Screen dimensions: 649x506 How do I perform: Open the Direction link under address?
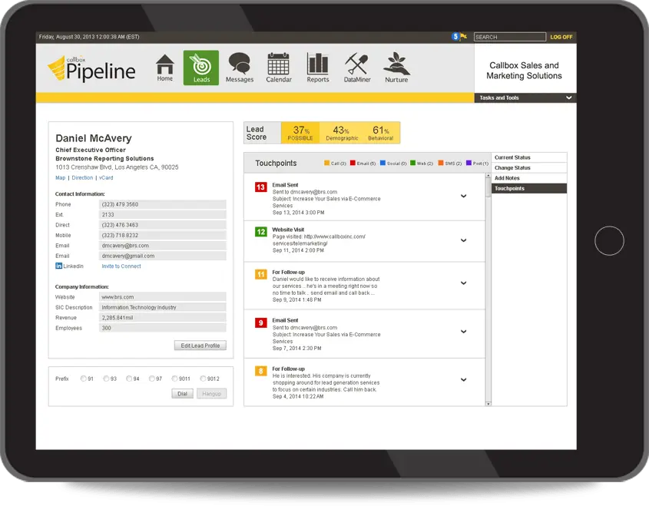pos(82,178)
